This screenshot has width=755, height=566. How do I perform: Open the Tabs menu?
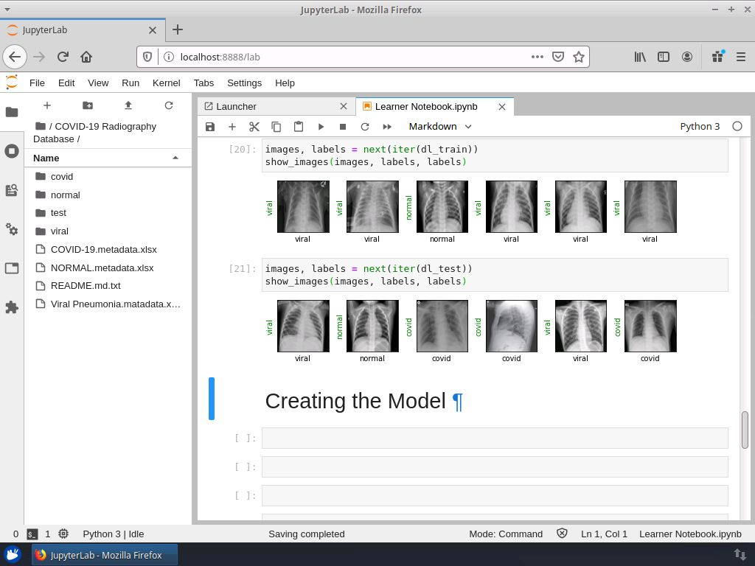(203, 83)
